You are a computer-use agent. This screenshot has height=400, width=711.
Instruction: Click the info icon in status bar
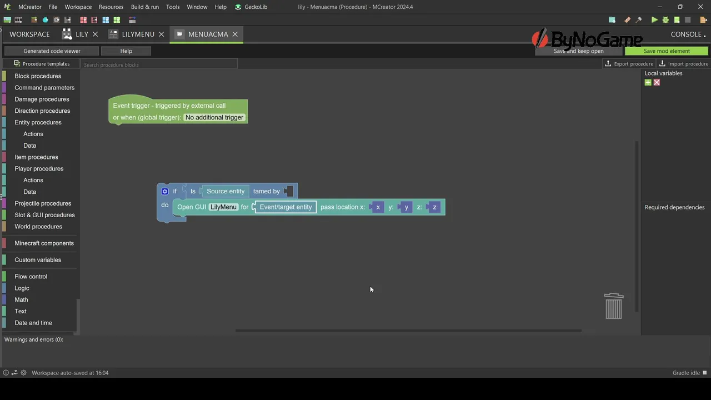pos(6,373)
